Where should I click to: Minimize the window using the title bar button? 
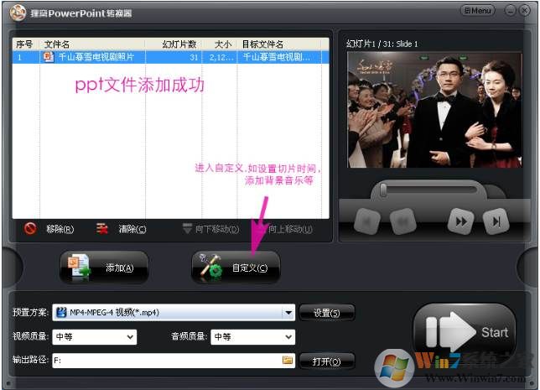click(x=510, y=11)
